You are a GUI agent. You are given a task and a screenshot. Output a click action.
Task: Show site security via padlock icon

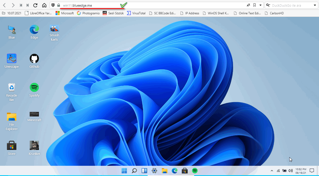(x=59, y=5)
